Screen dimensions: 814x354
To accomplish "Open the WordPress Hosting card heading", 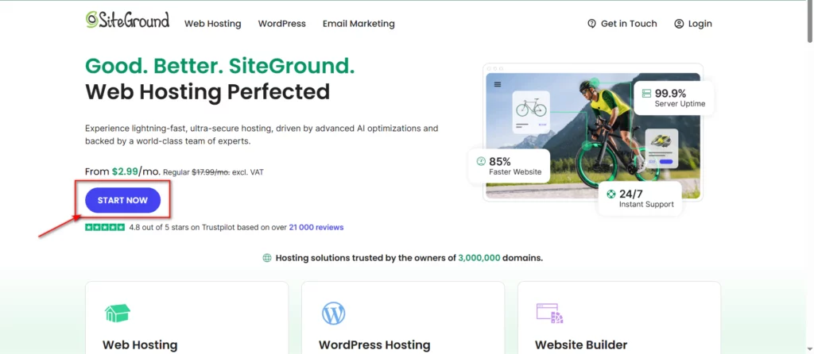I will point(374,344).
